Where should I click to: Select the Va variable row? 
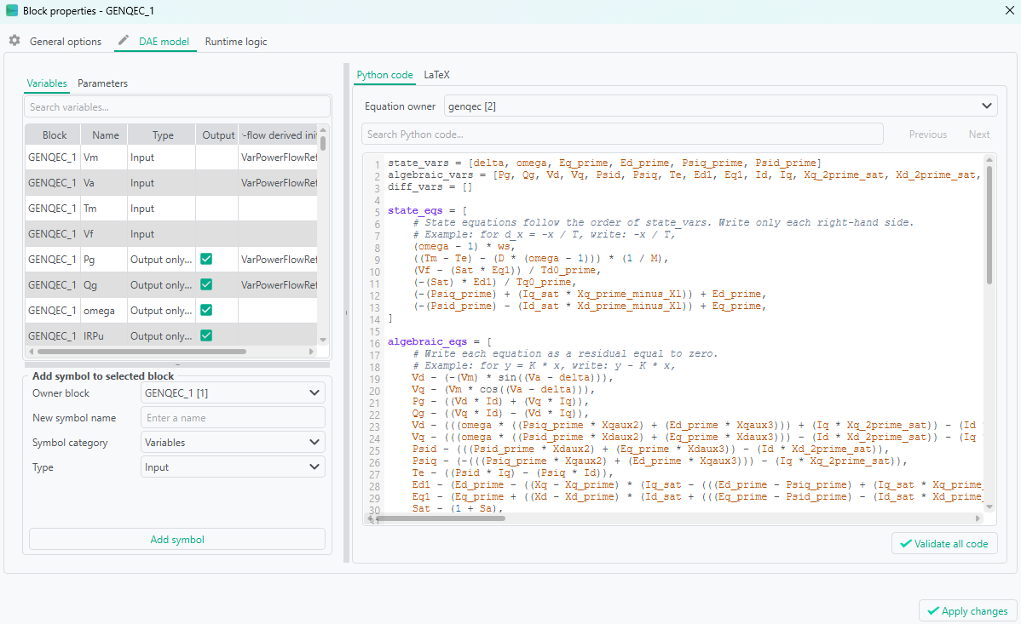[171, 183]
